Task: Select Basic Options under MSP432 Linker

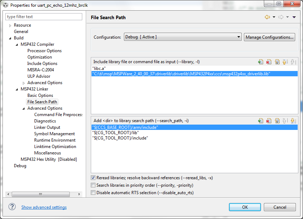Action: [40, 95]
